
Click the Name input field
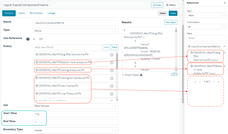76,23
